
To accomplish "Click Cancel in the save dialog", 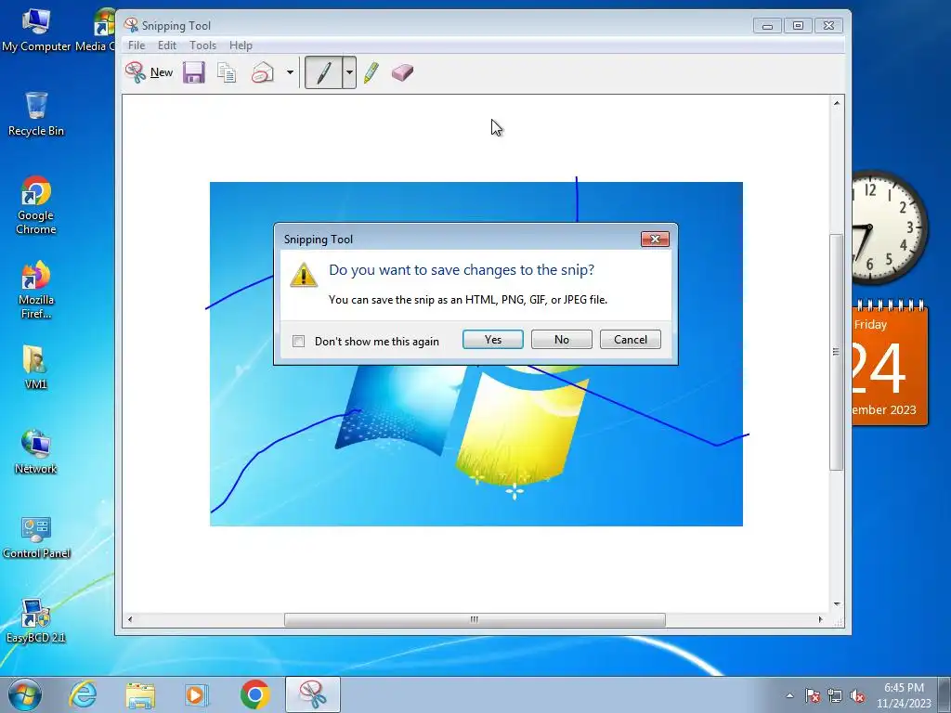I will (631, 340).
